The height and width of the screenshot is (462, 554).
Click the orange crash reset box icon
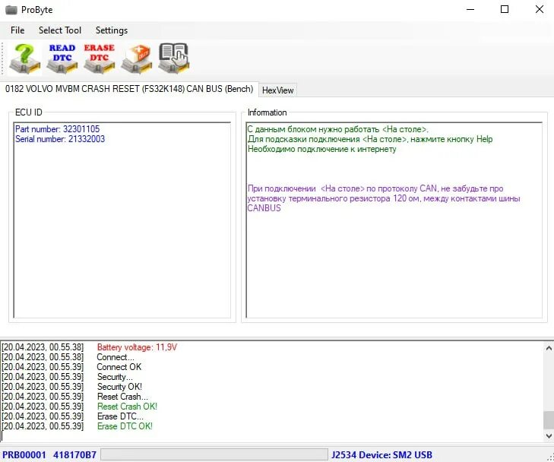(136, 59)
